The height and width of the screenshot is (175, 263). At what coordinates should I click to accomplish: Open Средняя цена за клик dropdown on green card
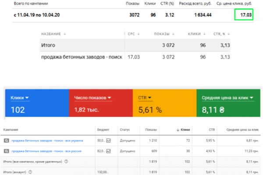[x=227, y=98]
